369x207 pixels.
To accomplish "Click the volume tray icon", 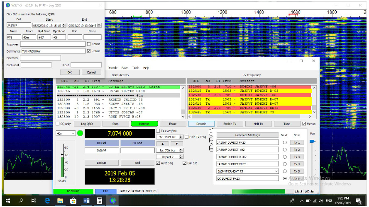I will [321, 201].
